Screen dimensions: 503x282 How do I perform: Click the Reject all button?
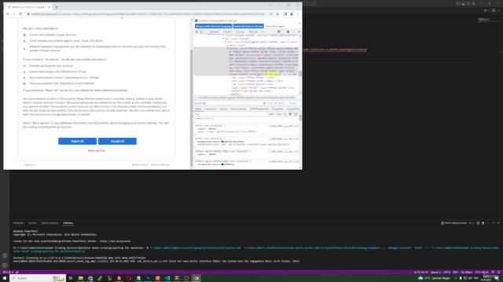[77, 141]
